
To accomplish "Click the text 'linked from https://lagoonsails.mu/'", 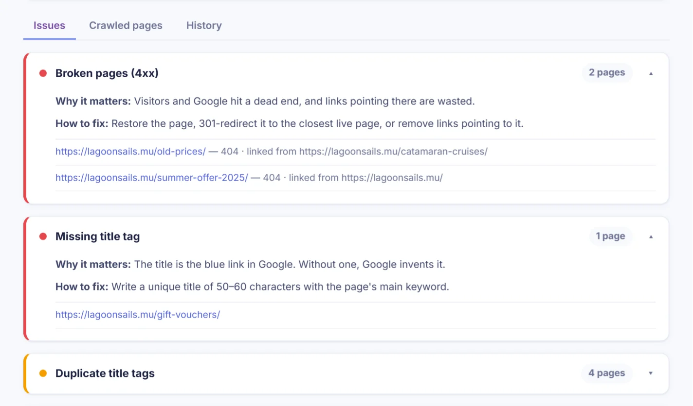I will point(366,178).
